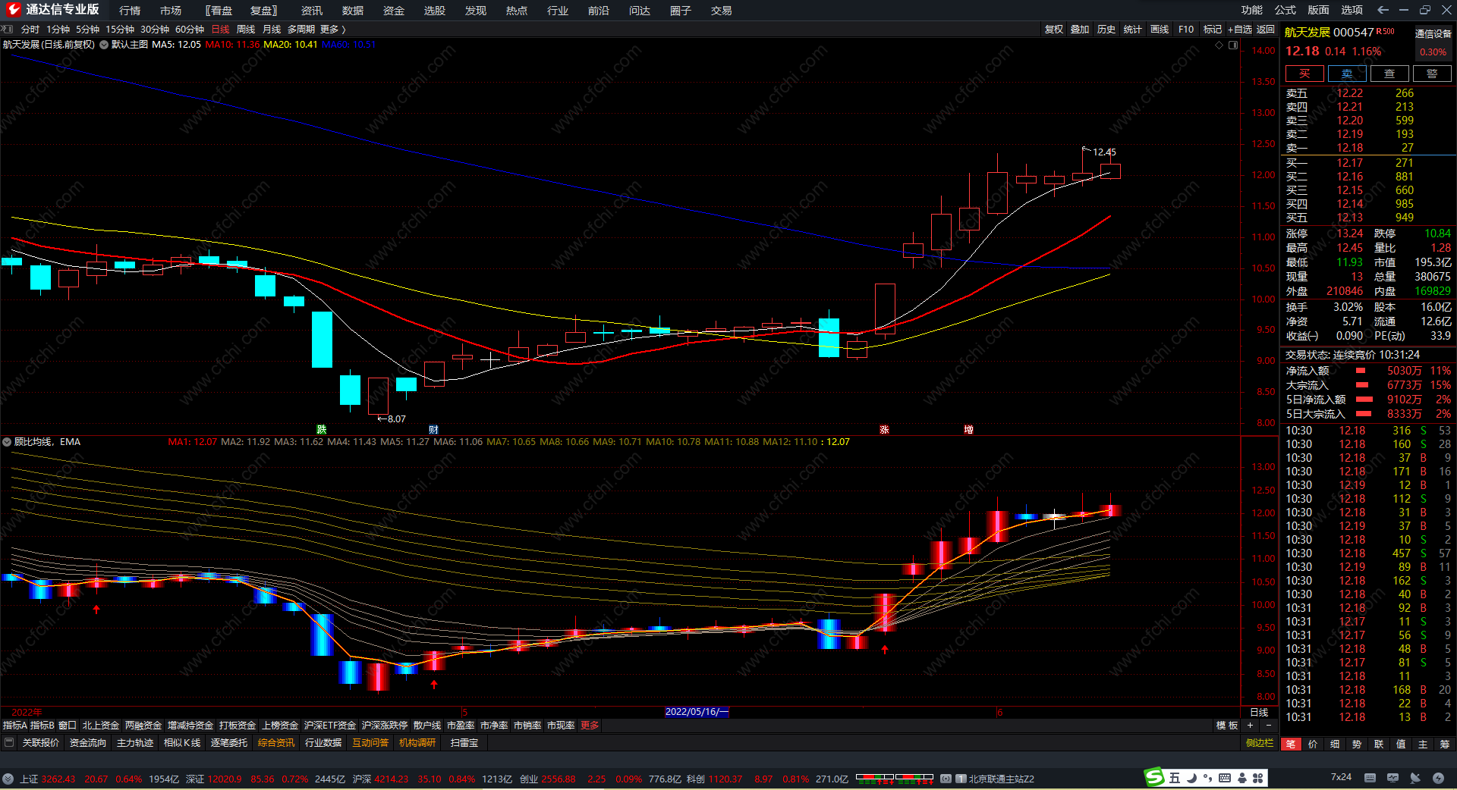
Task: Toggle the side panel layout icon
Action: 1233,45
